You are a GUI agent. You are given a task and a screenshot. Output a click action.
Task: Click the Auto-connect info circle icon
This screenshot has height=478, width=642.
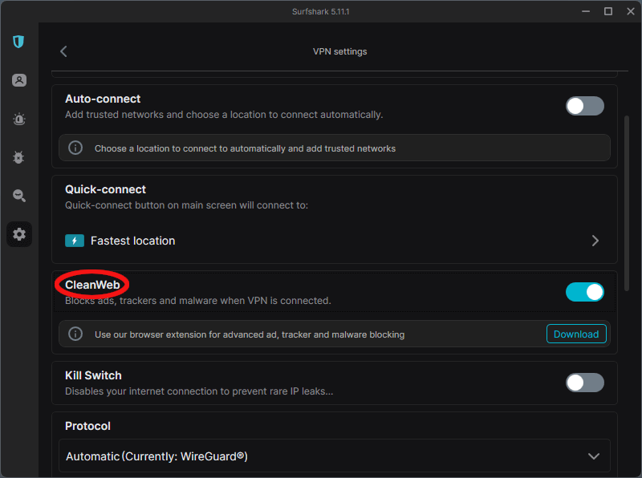pyautogui.click(x=75, y=148)
